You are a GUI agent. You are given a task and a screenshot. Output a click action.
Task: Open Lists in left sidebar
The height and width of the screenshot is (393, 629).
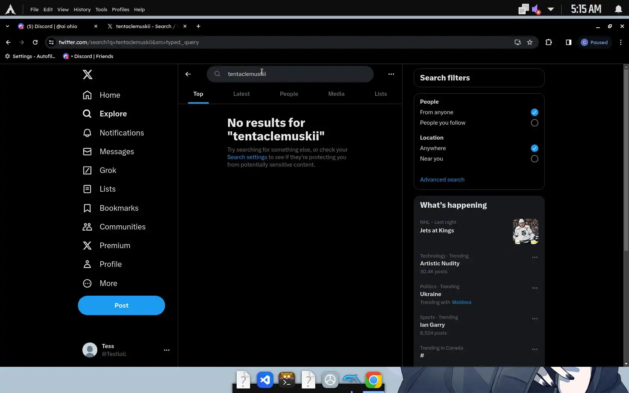[x=99, y=189]
